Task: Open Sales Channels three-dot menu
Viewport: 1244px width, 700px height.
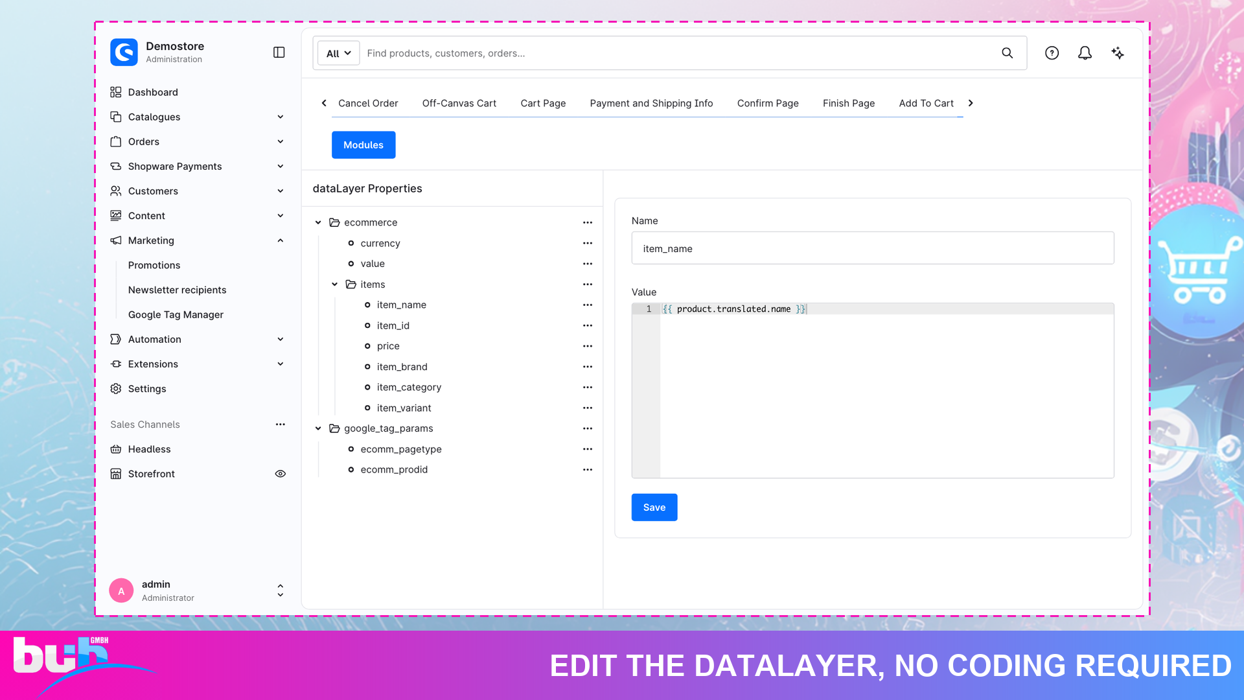Action: (x=281, y=425)
